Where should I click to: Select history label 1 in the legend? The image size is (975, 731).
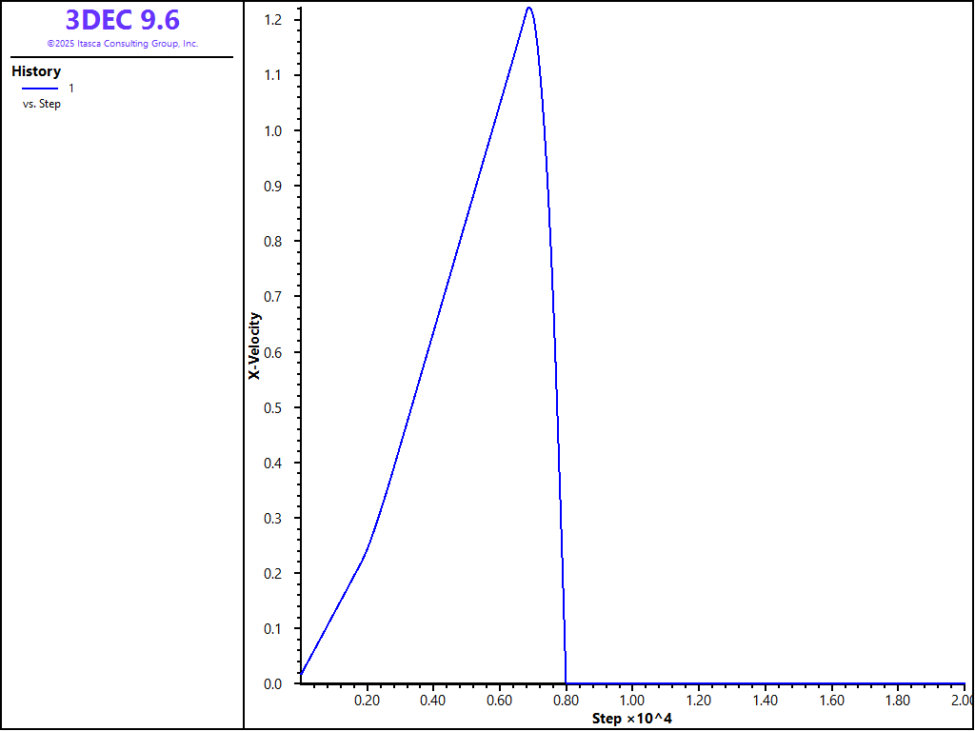point(71,89)
